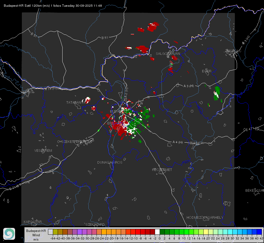
Task: Click the TATABÁNYA city label
Action: click(76, 102)
